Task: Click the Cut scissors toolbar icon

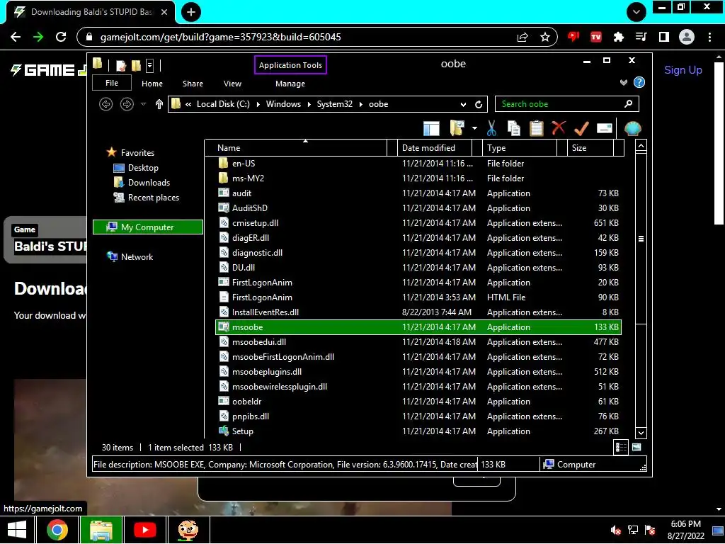Action: (x=491, y=128)
